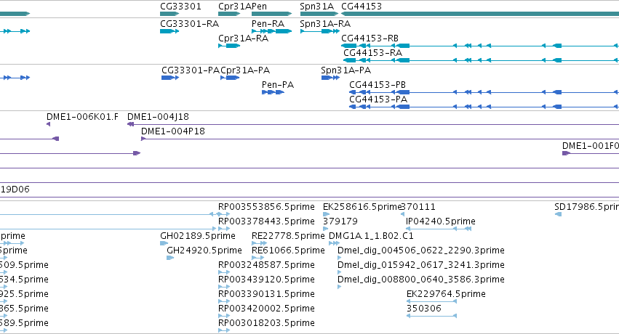The height and width of the screenshot is (334, 619).
Task: Click EST IP04240.5prime
Action: tap(441, 221)
